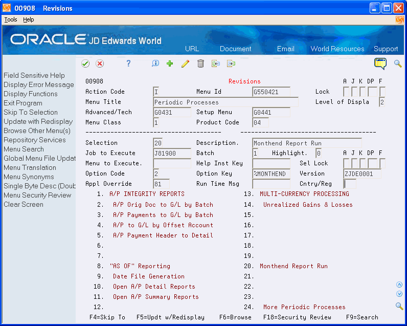
Task: Open the blue question mark help icon
Action: click(x=128, y=63)
